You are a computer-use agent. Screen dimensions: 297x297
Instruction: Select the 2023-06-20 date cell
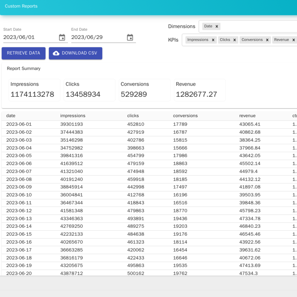[x=19, y=273]
